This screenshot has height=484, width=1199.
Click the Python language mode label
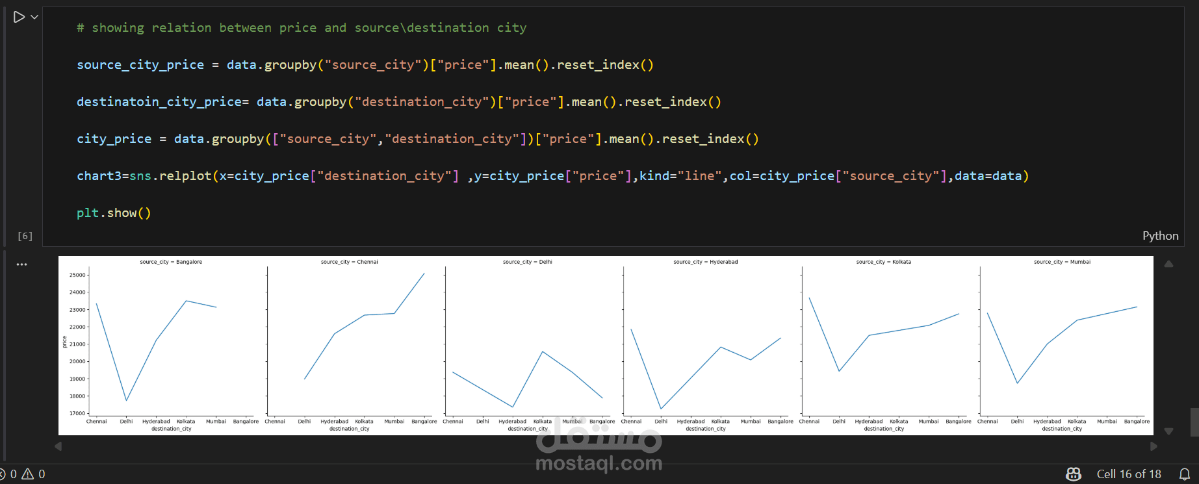click(x=1160, y=236)
